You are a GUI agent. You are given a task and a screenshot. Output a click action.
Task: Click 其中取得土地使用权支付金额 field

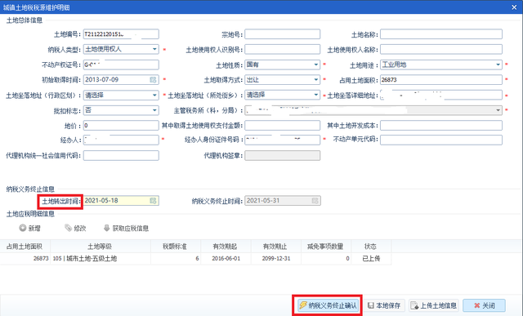tap(283, 126)
